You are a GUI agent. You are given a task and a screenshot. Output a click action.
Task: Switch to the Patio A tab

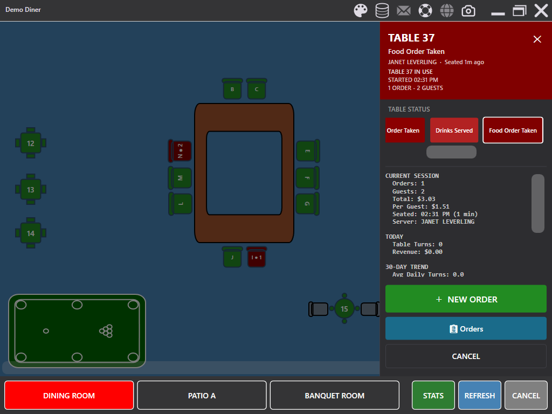pos(202,396)
